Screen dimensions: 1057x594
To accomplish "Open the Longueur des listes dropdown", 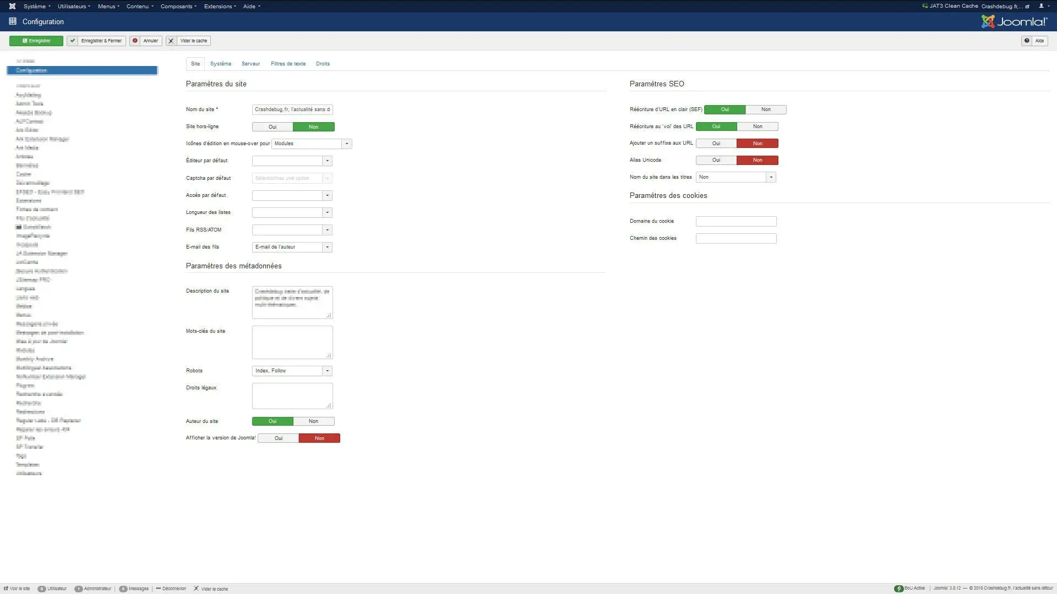I will tap(292, 213).
